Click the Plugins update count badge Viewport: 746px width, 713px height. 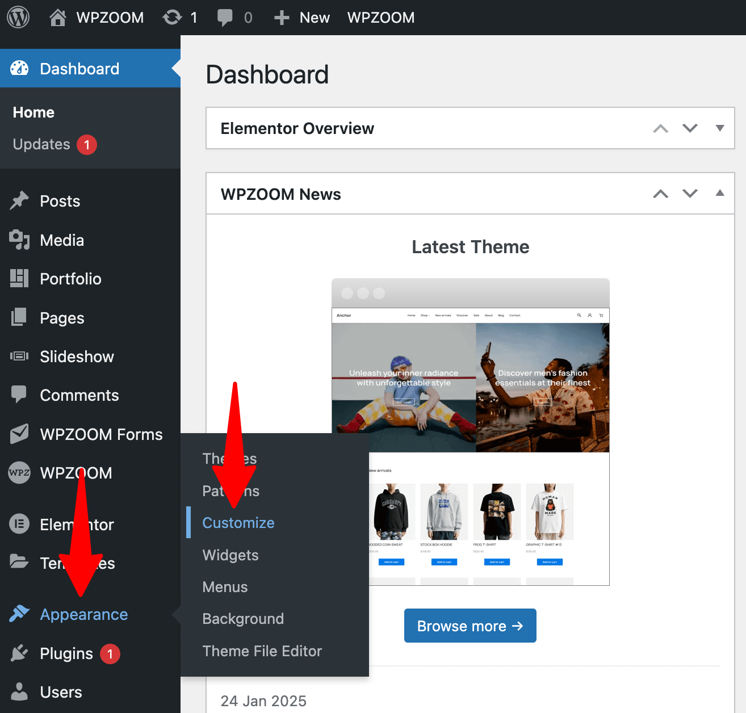tap(110, 653)
